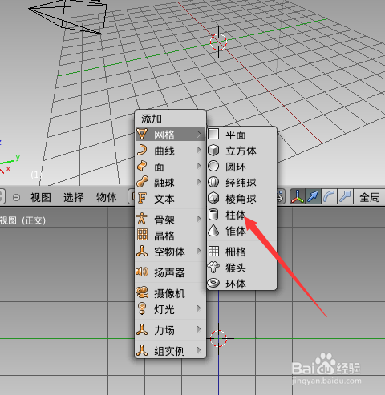Image resolution: width=385 pixels, height=395 pixels.
Task: Click the 平面 plane square icon
Action: pyautogui.click(x=213, y=134)
